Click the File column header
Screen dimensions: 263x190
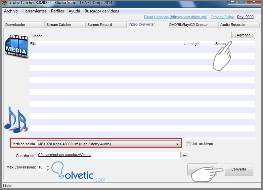tap(108, 44)
